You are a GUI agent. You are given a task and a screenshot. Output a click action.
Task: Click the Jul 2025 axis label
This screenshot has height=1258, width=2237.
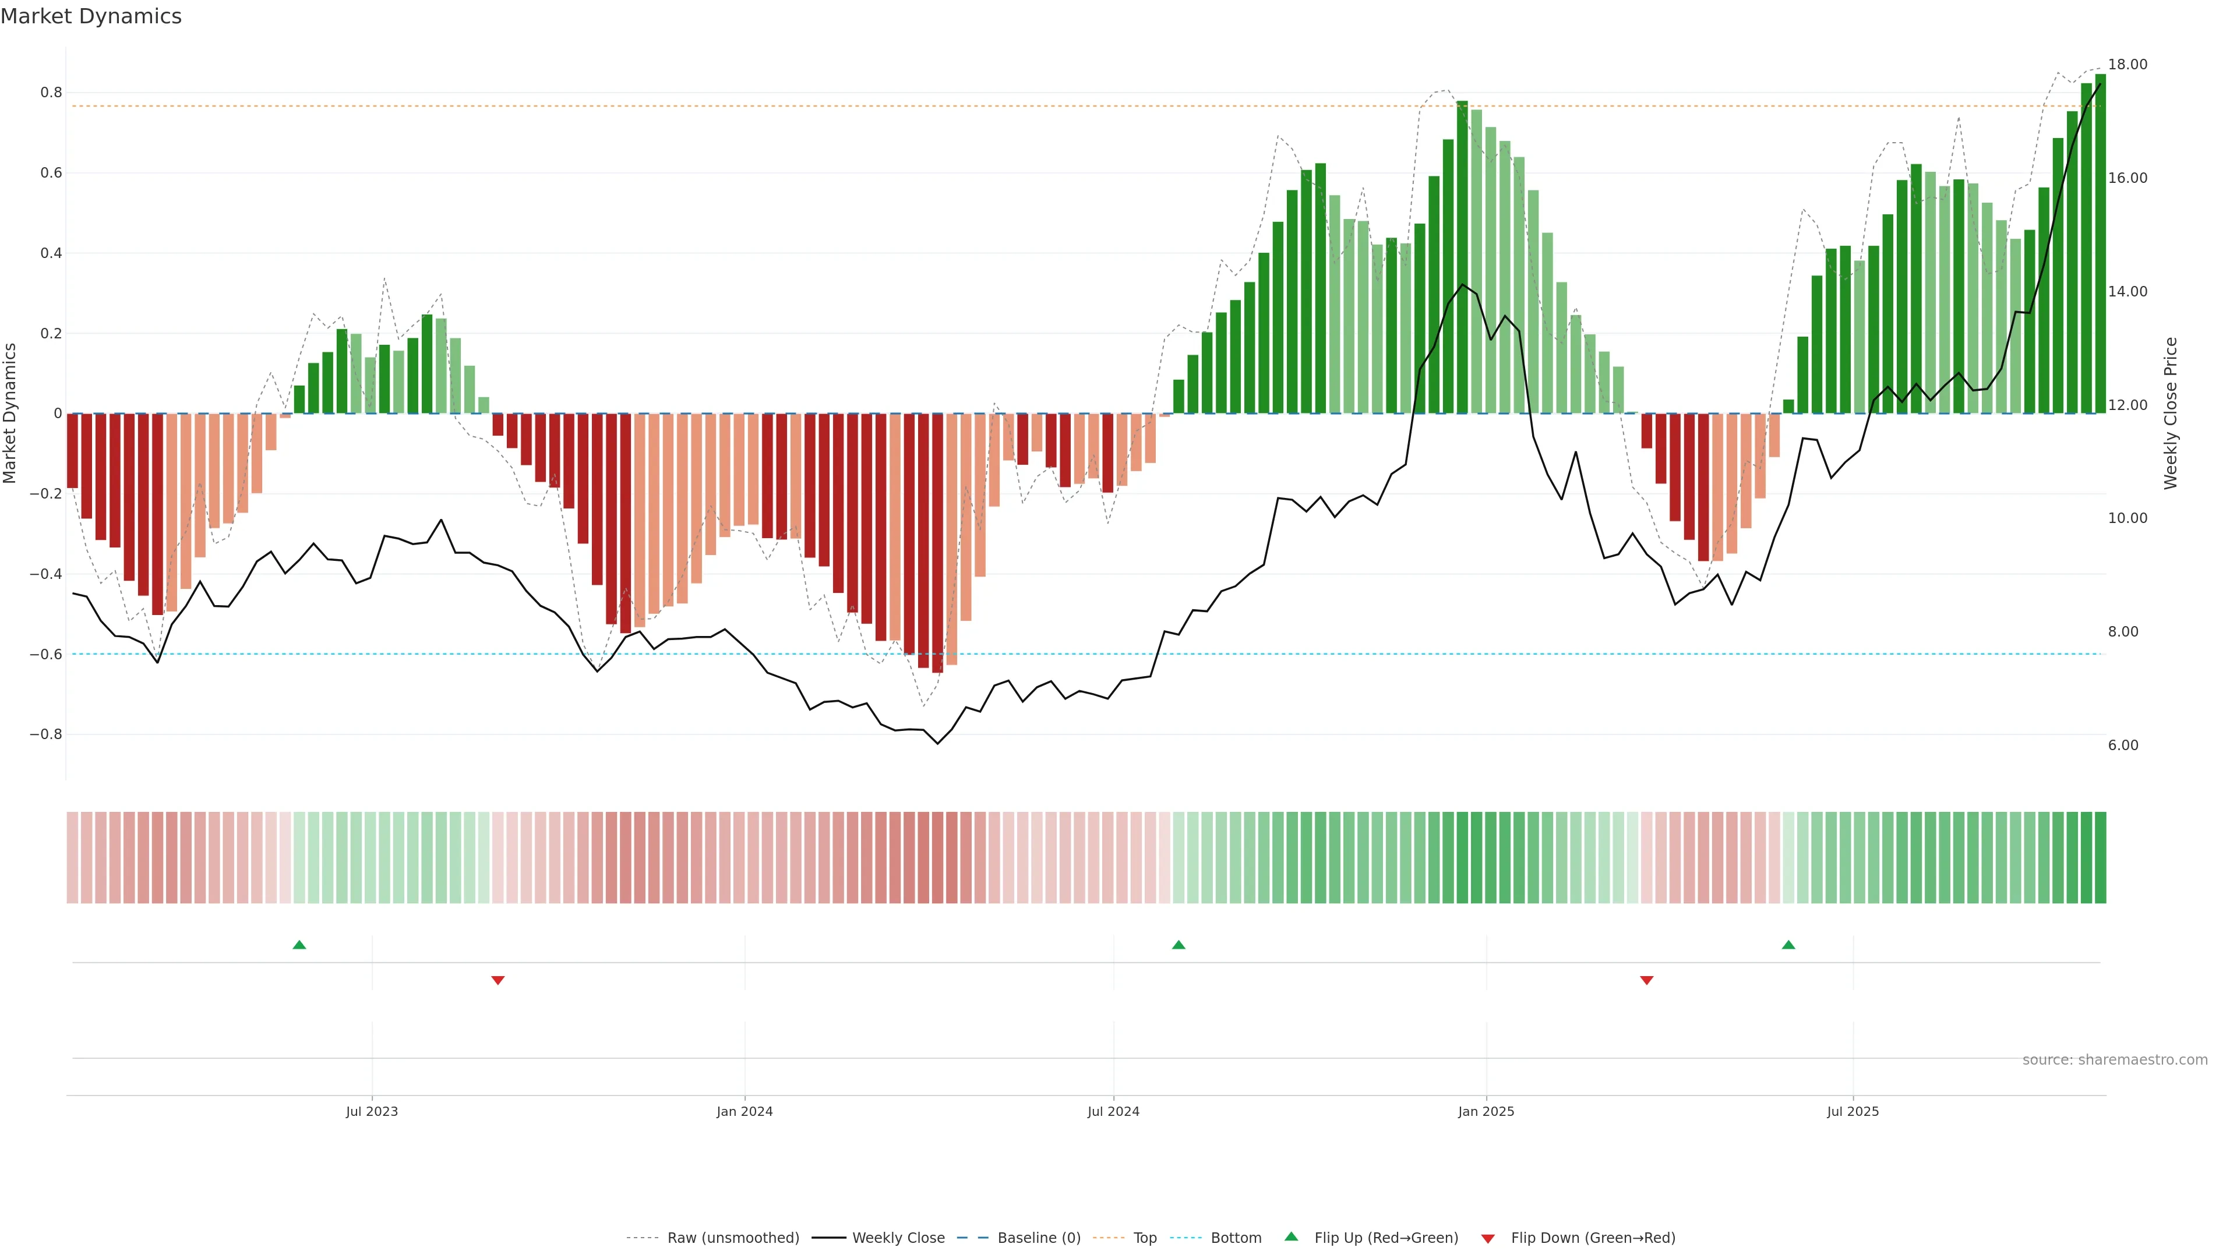1853,1111
